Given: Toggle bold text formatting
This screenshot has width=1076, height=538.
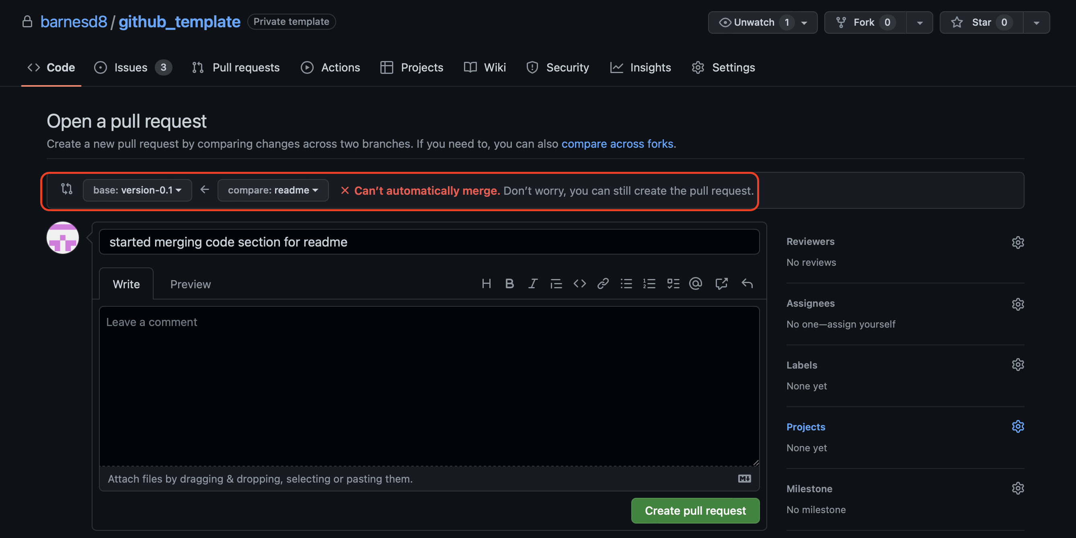Looking at the screenshot, I should (x=509, y=283).
